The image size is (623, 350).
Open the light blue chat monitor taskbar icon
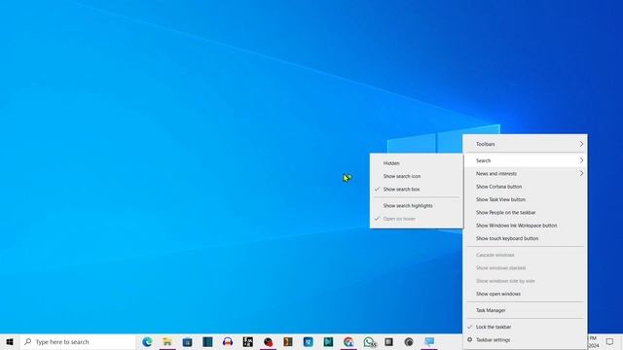click(x=429, y=341)
